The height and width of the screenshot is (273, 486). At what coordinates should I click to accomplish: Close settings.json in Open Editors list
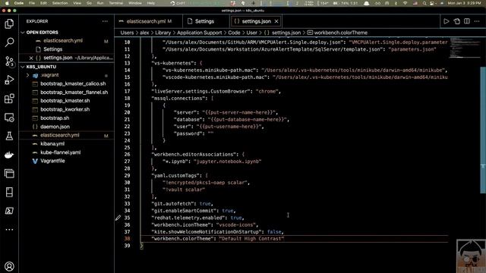click(x=31, y=58)
